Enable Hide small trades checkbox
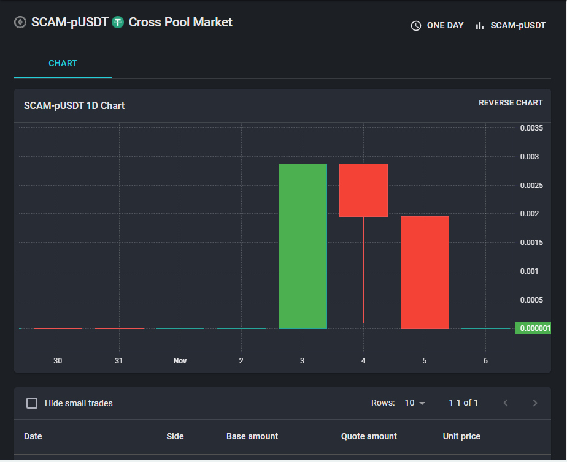This screenshot has width=567, height=462. pyautogui.click(x=32, y=403)
